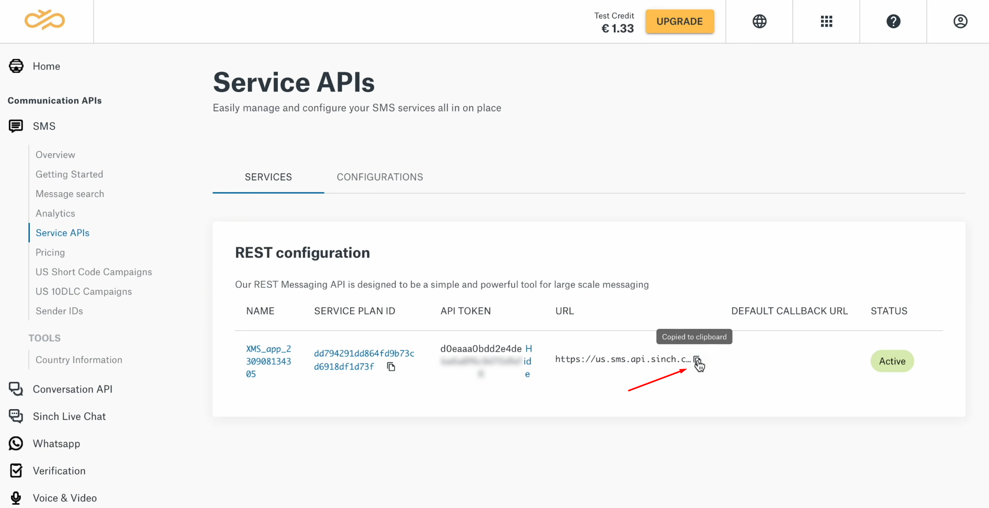Select Service APIs sidebar item

62,233
